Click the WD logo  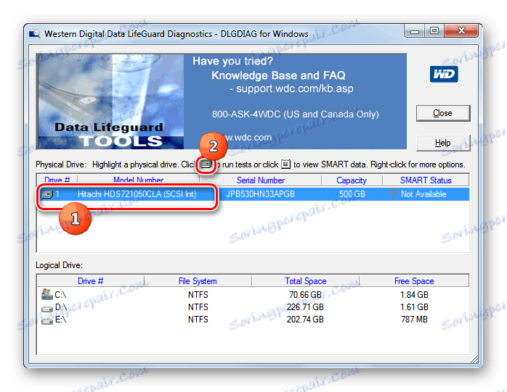(x=444, y=74)
